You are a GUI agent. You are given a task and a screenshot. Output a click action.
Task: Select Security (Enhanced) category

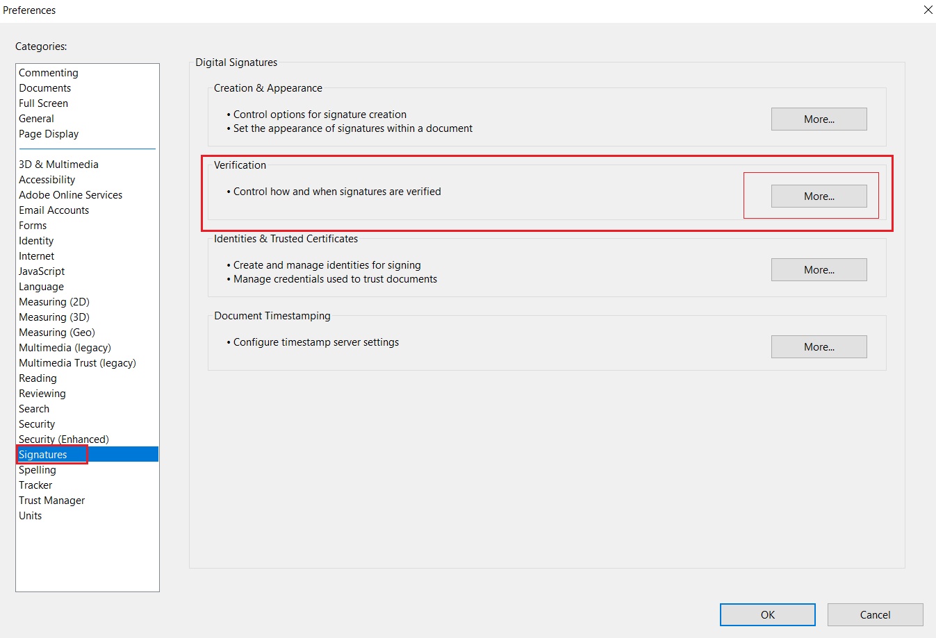(64, 439)
